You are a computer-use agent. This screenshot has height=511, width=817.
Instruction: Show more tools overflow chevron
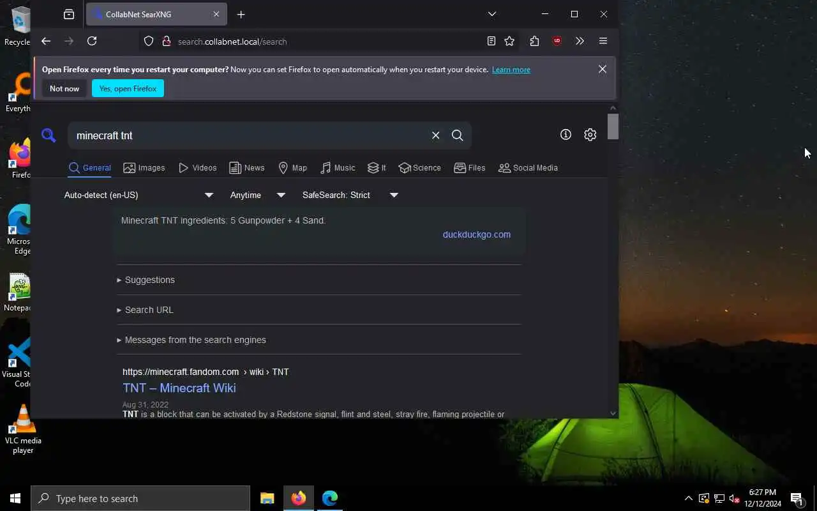[x=580, y=41]
